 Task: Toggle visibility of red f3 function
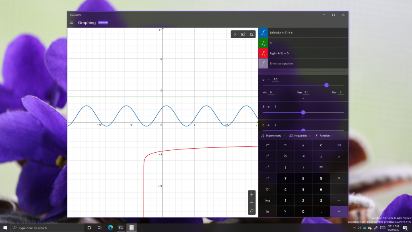click(263, 53)
